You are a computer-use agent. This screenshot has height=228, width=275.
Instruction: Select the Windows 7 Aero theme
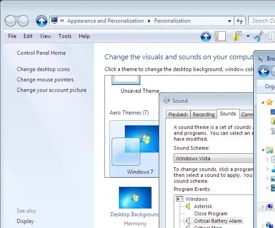[134, 149]
